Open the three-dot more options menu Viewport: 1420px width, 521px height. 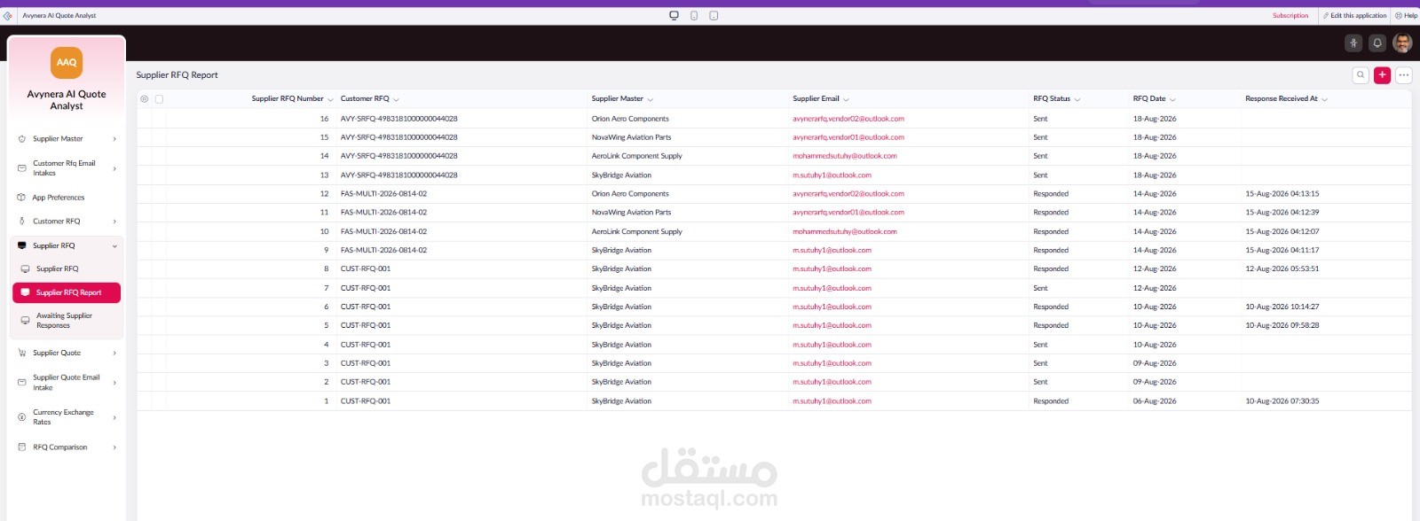(x=1404, y=75)
